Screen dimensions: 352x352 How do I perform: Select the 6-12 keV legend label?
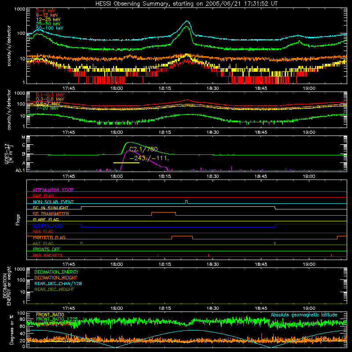[x=47, y=15]
